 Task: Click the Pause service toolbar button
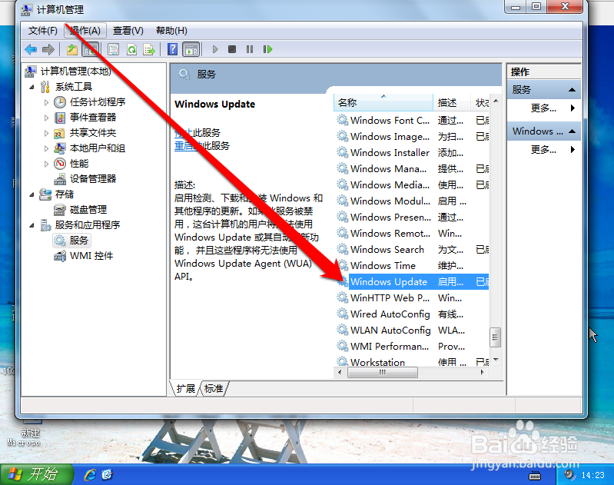coord(250,49)
